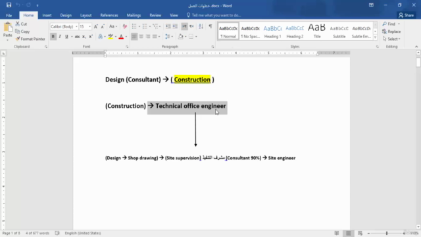
Task: Open the numbering list dropdown
Action: 150,26
